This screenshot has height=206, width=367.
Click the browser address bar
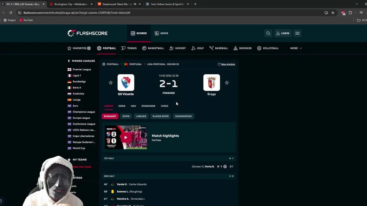point(172,13)
